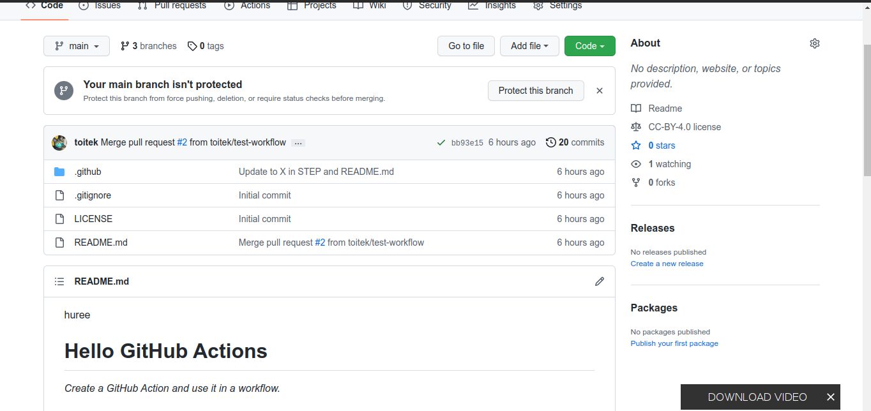871x411 pixels.
Task: Open the Insights tab
Action: coord(492,6)
